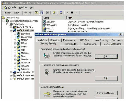126x101 pixels.
Task: Click the Administration Web Site icon
Action: click(x=15, y=72)
